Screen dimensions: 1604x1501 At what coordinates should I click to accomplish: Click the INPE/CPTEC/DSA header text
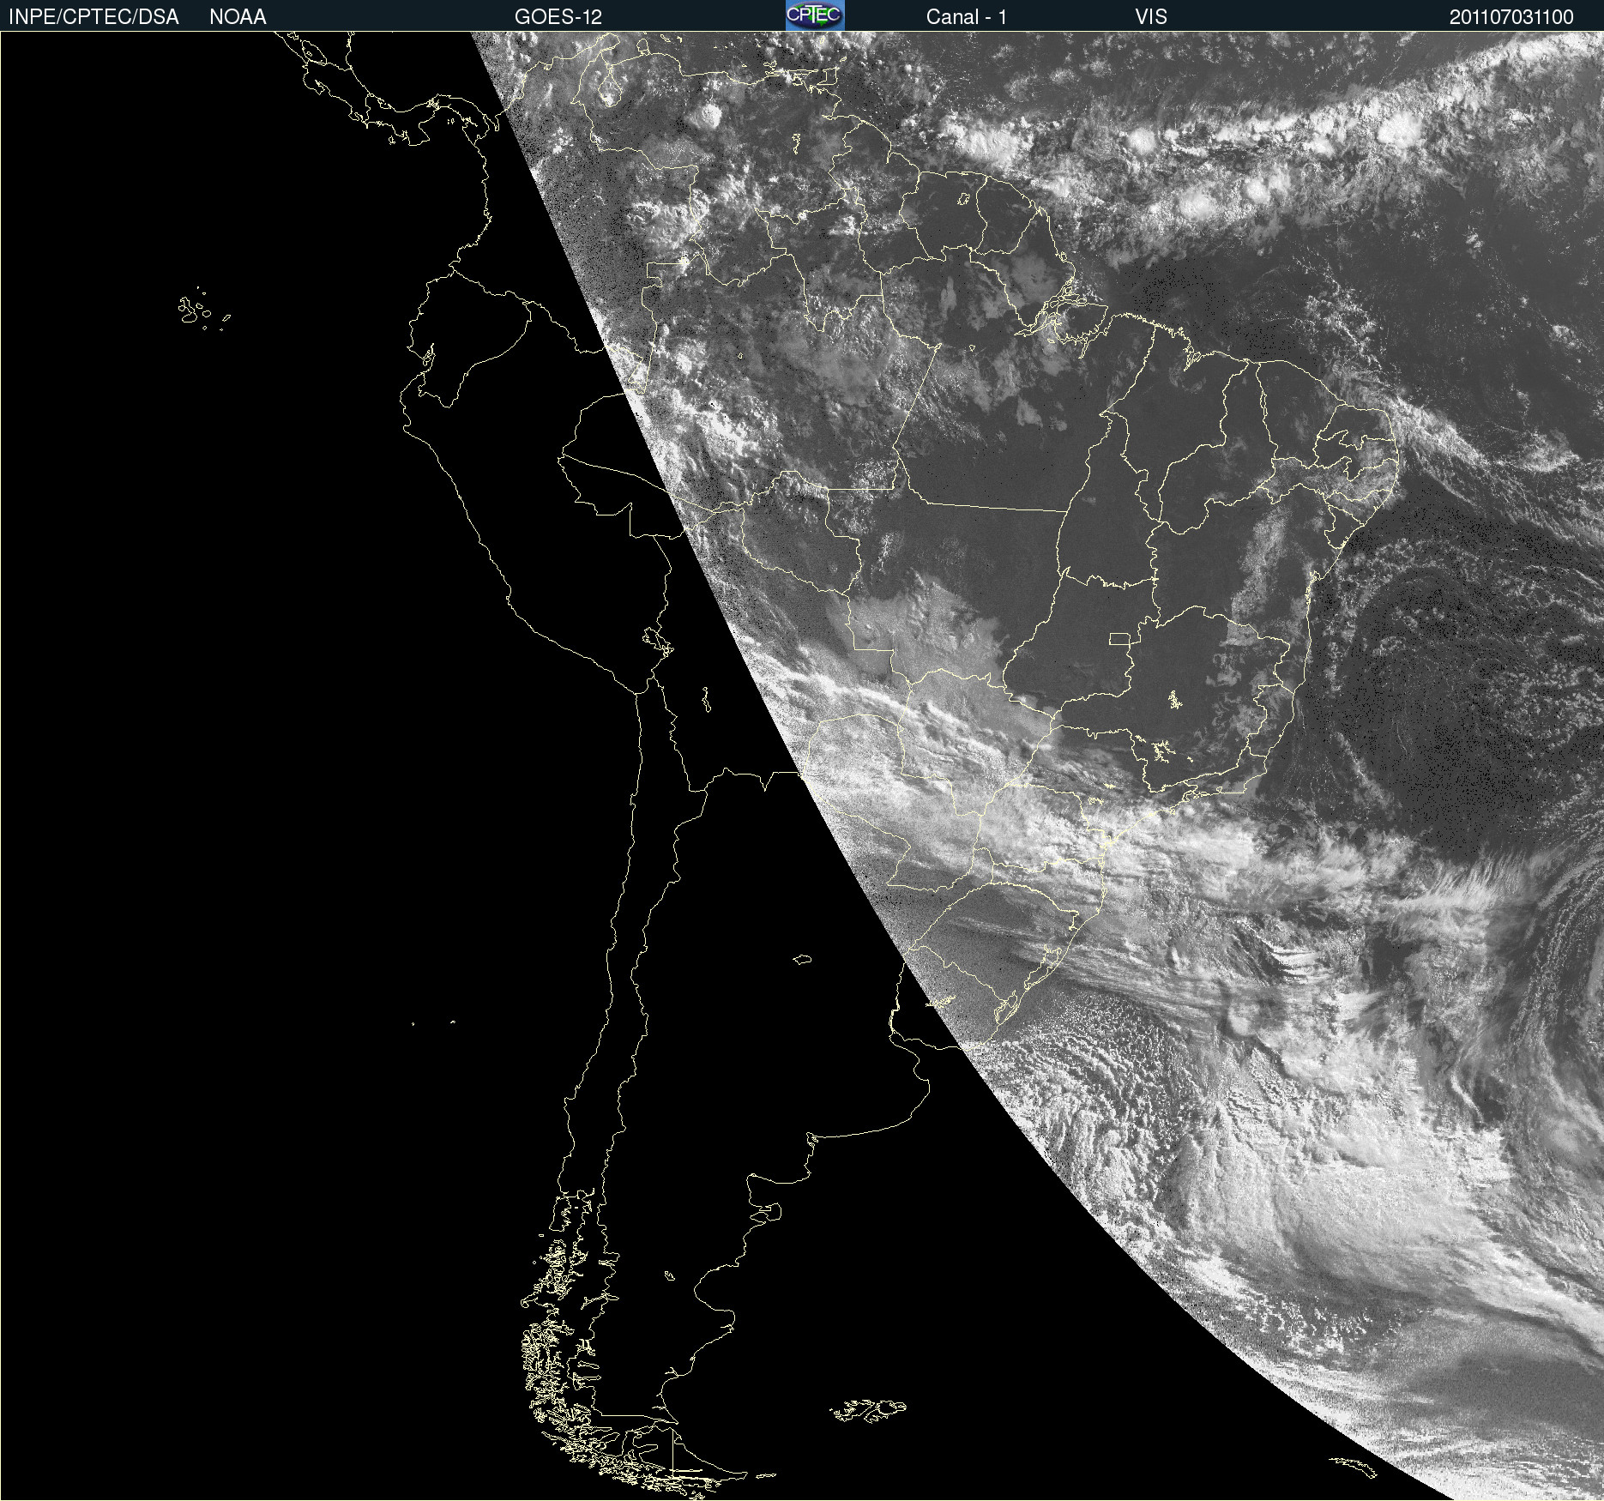[93, 17]
